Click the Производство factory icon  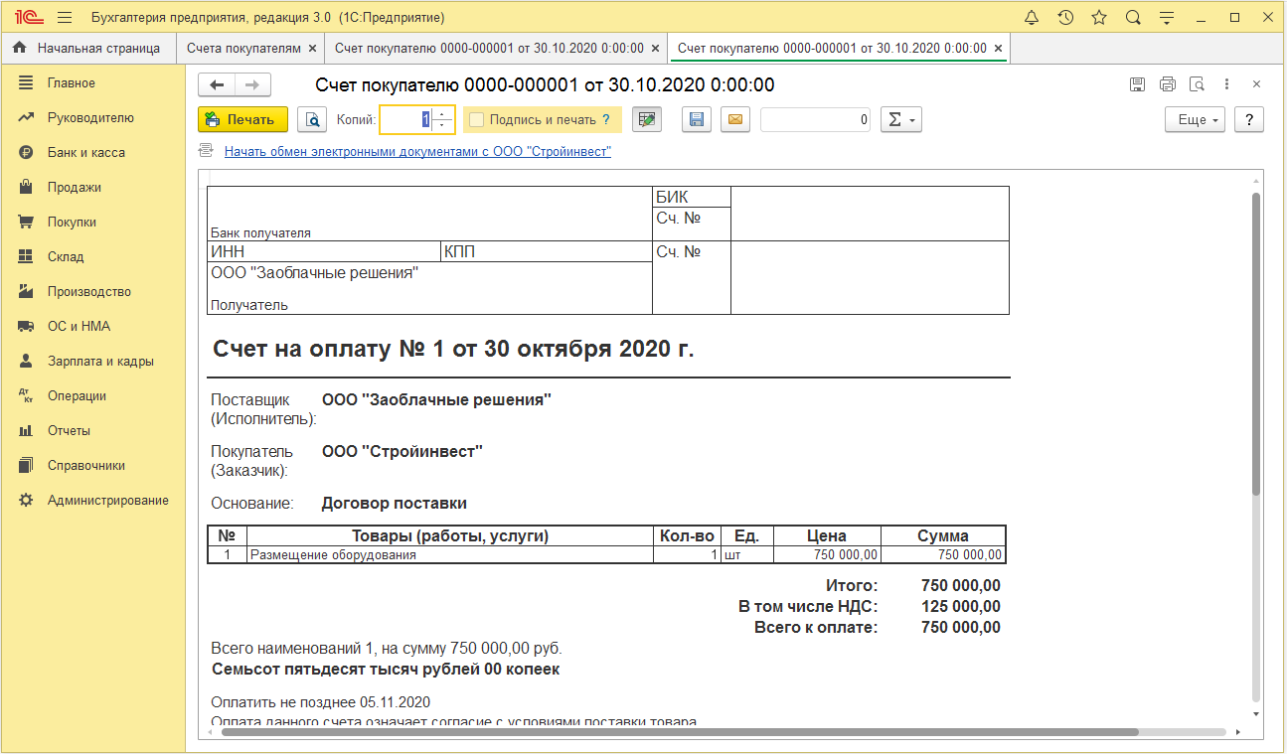(x=27, y=292)
